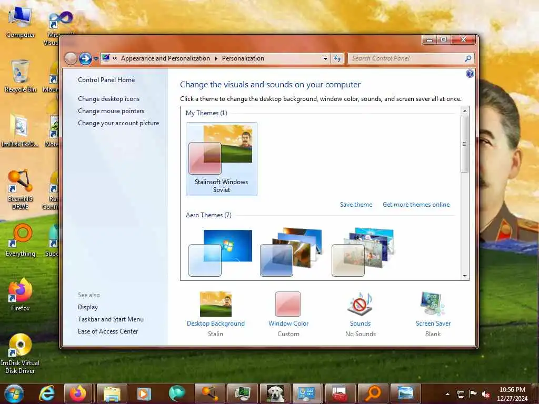Click the Windows Start orb
The image size is (539, 404).
coord(14,393)
